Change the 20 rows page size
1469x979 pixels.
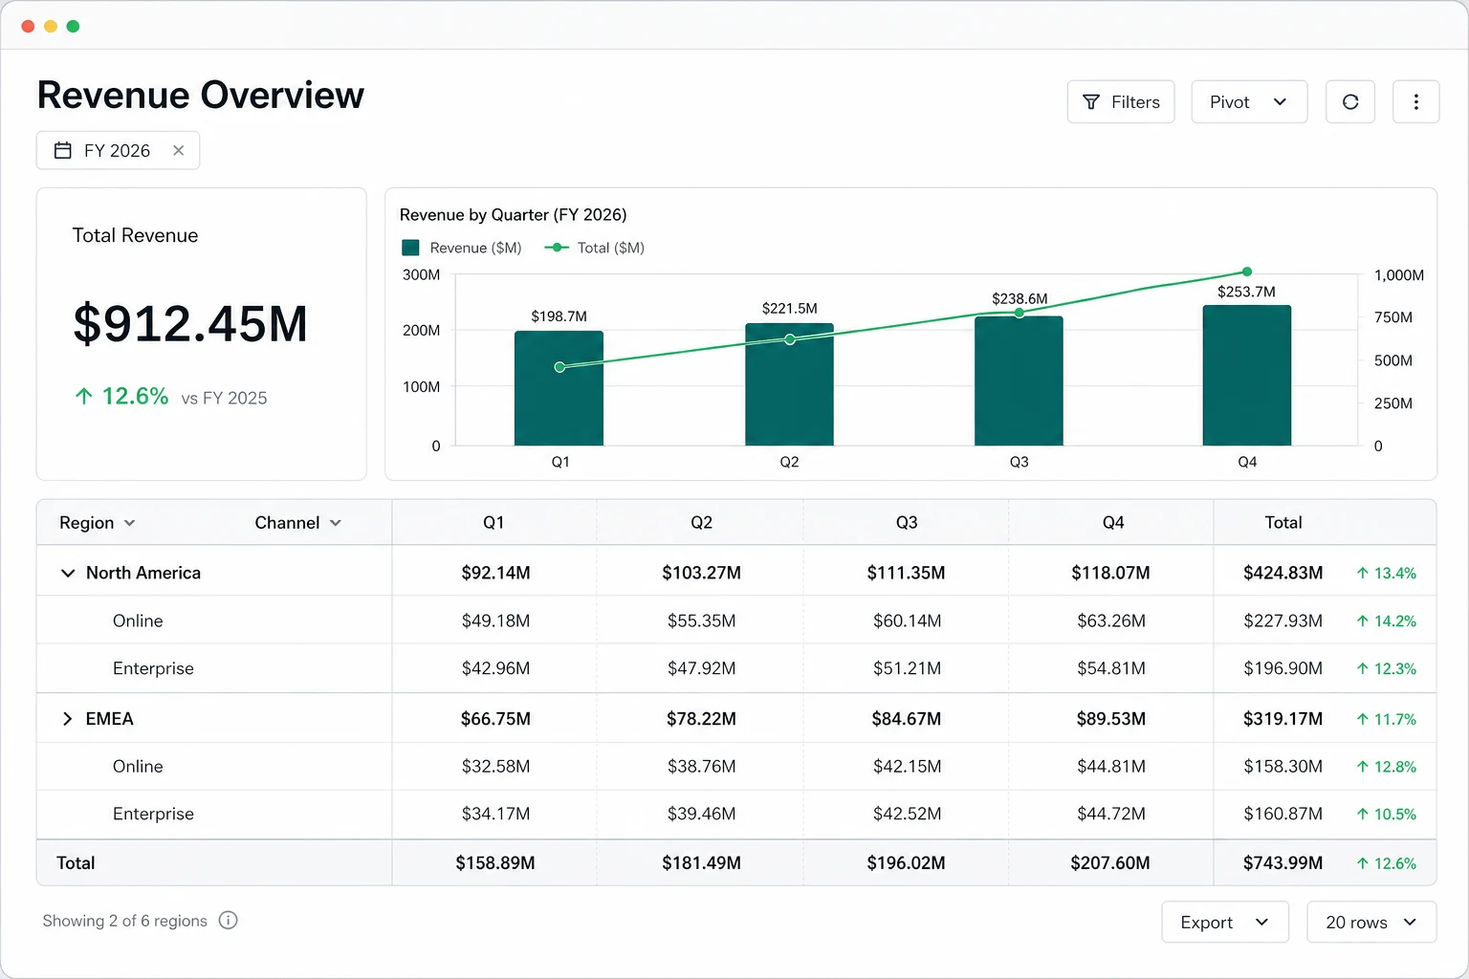(1371, 922)
